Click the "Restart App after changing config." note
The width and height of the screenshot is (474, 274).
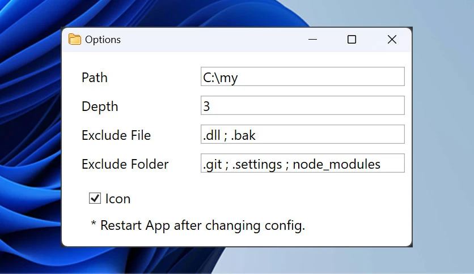coord(198,225)
